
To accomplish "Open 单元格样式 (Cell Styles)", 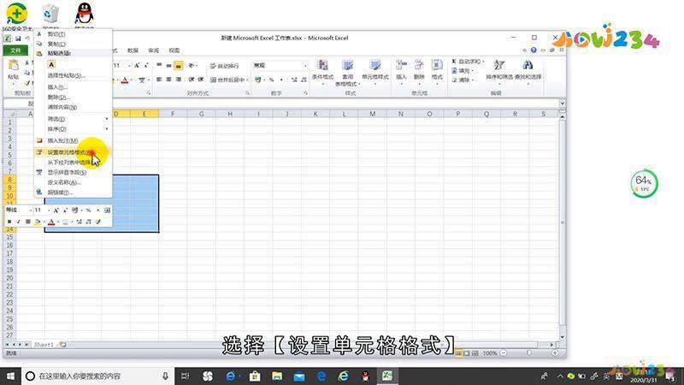I will pyautogui.click(x=375, y=70).
